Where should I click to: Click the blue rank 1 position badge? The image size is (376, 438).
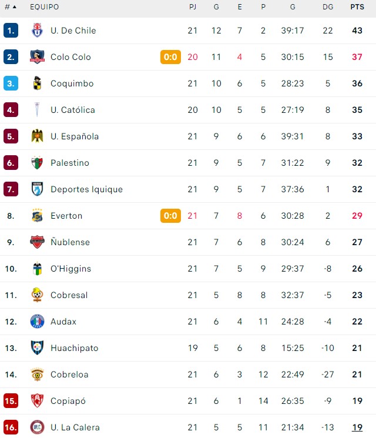coord(11,30)
